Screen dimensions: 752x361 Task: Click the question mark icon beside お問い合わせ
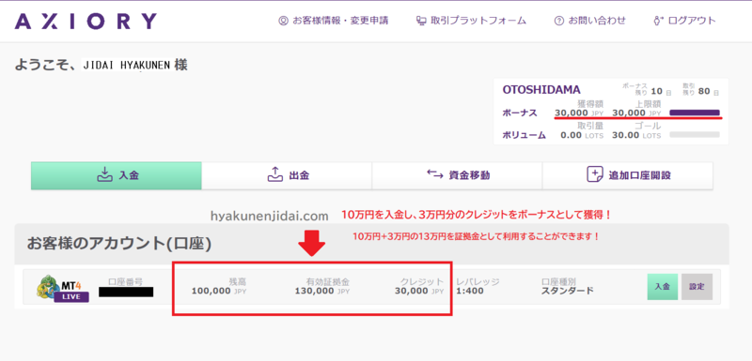point(558,21)
